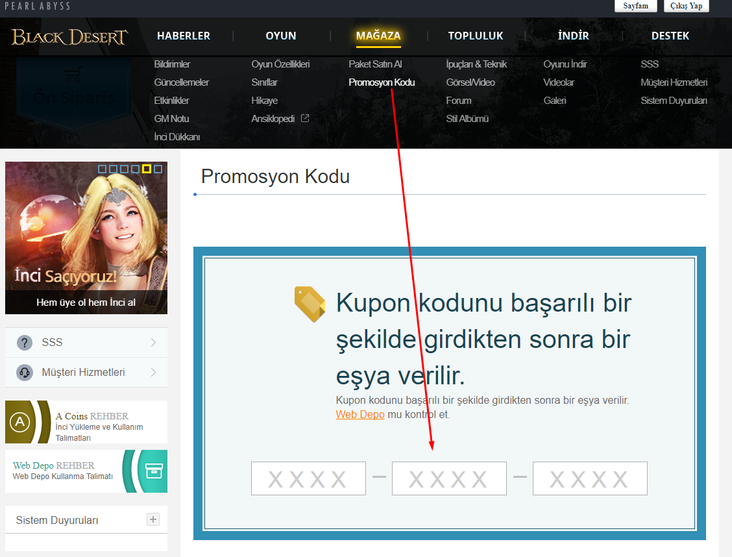Viewport: 732px width, 557px height.
Task: Click the Müşteri Hizmetleri headset icon
Action: [x=24, y=373]
